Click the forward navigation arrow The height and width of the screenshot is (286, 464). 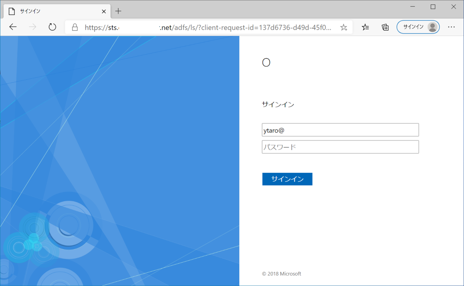pos(32,27)
